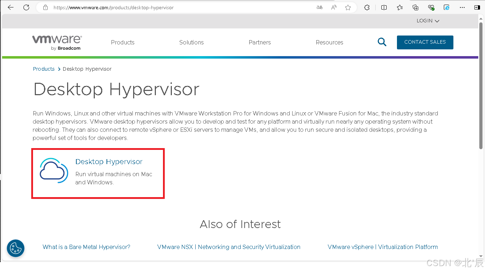
Task: Click the Desktop Hypervisor page heading
Action: pos(116,89)
